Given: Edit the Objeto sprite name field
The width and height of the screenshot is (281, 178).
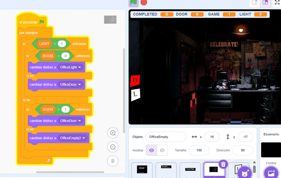Looking at the screenshot, I should [x=166, y=137].
